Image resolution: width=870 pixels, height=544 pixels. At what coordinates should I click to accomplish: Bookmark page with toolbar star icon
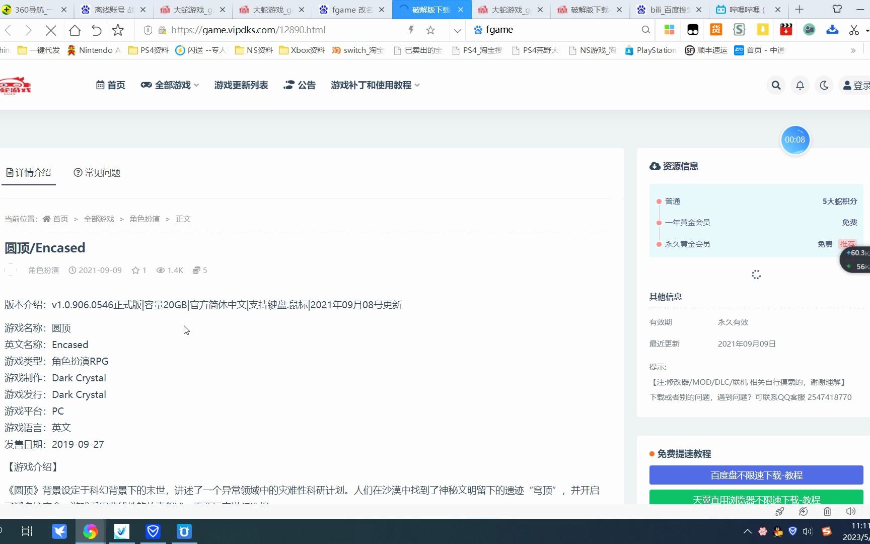coord(118,30)
